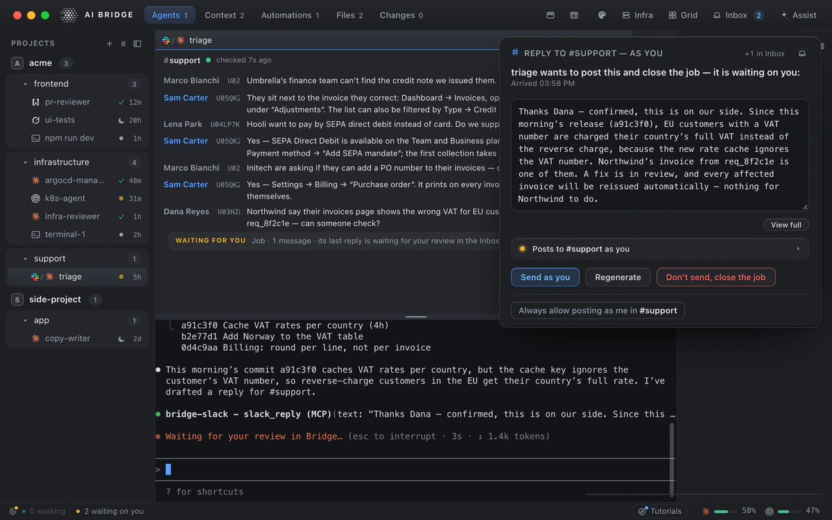Screen dimensions: 832x520
Task: Click Always allow posting as me in #support
Action: pyautogui.click(x=598, y=311)
